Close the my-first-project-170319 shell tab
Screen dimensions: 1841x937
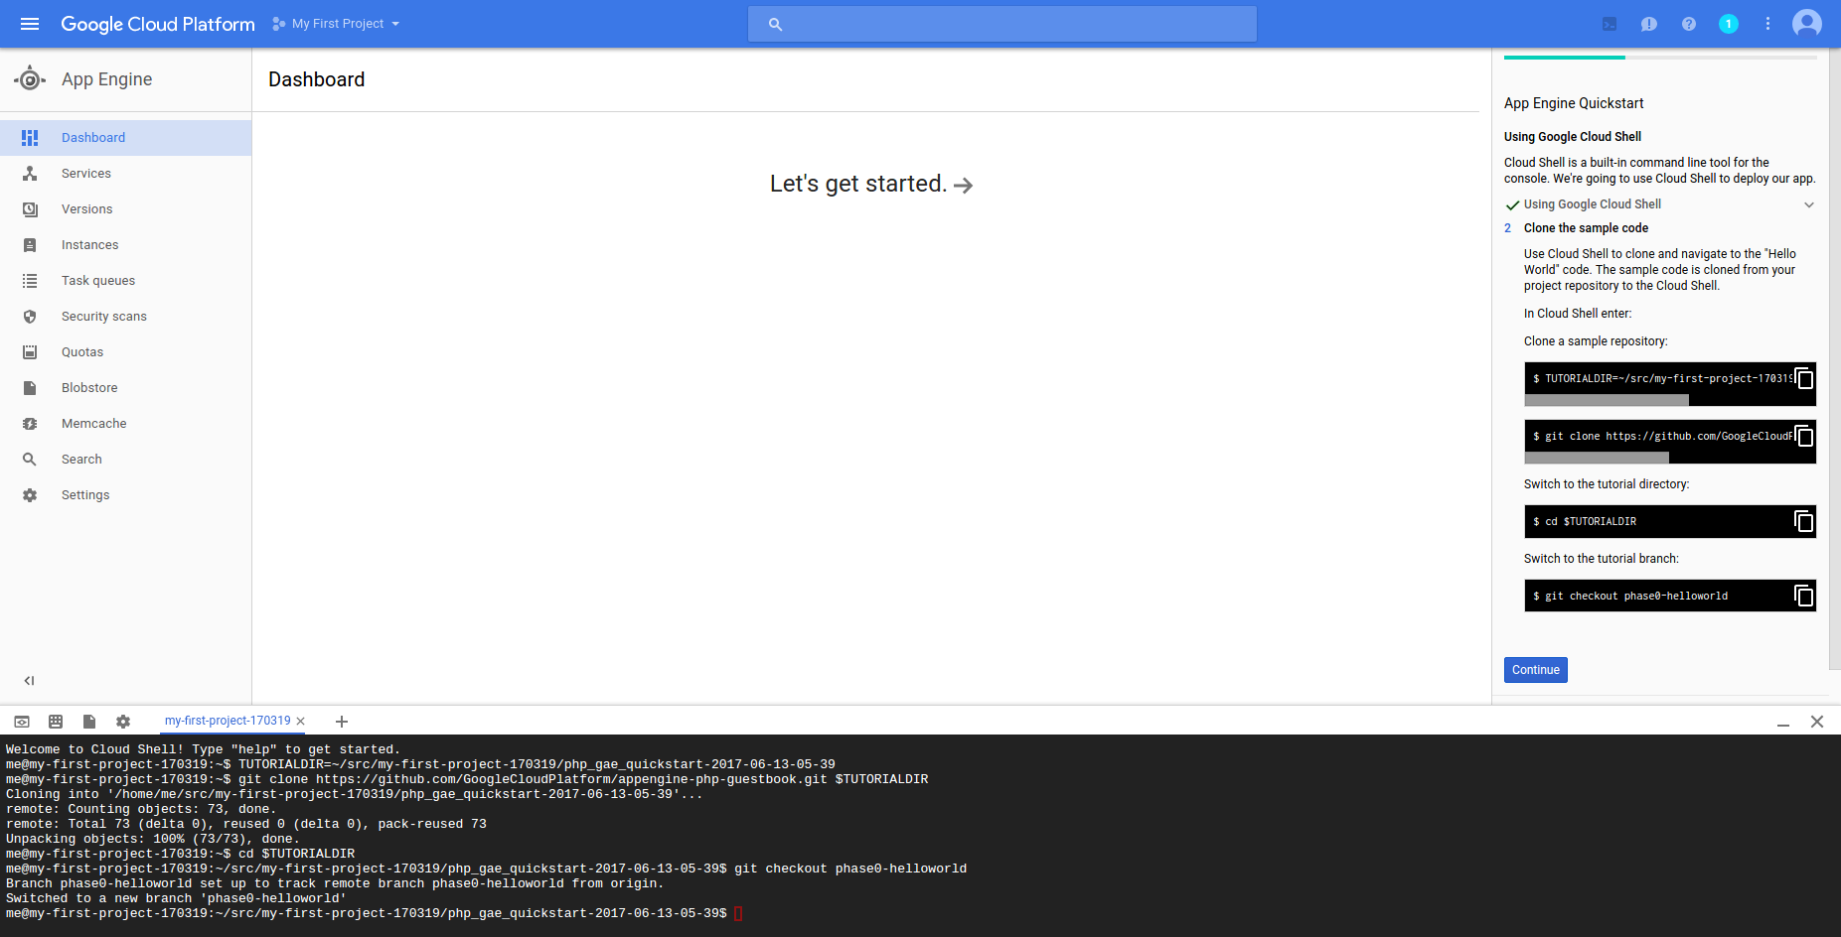(301, 722)
